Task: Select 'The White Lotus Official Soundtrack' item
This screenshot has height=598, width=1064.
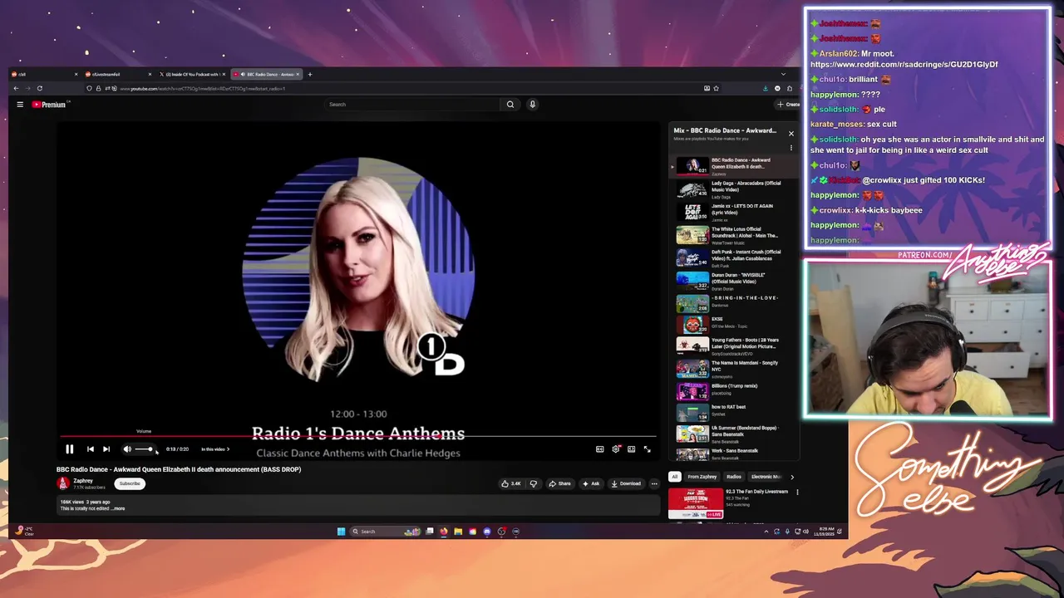Action: (736, 235)
